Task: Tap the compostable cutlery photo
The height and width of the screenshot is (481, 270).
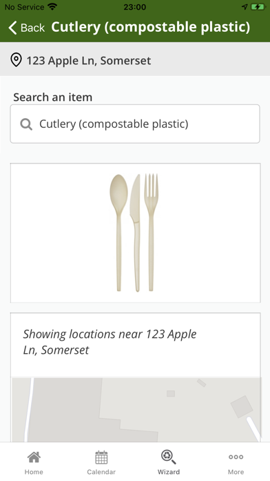Action: point(135,233)
